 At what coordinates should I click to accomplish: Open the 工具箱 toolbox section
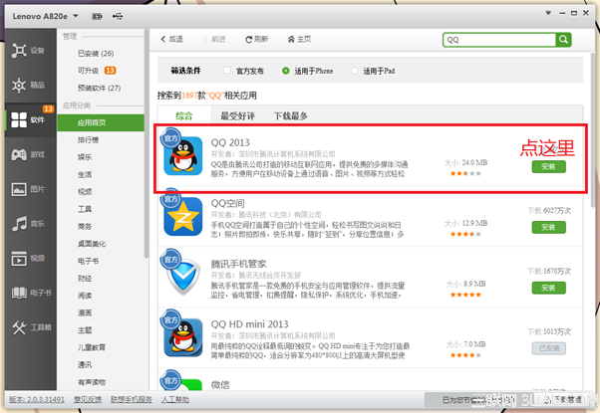click(x=30, y=327)
